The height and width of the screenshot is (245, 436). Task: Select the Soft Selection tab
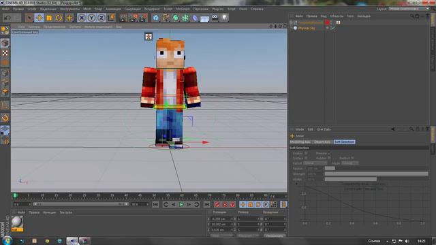[x=344, y=142]
